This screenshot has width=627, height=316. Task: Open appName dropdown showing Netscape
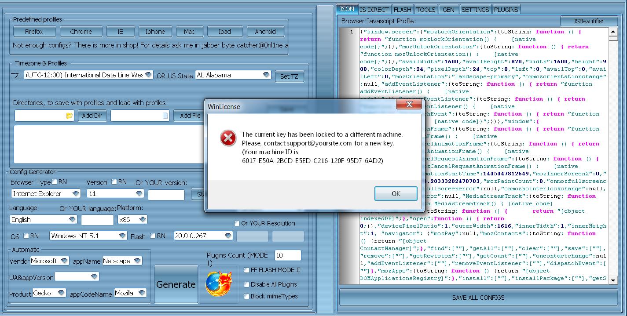click(122, 261)
